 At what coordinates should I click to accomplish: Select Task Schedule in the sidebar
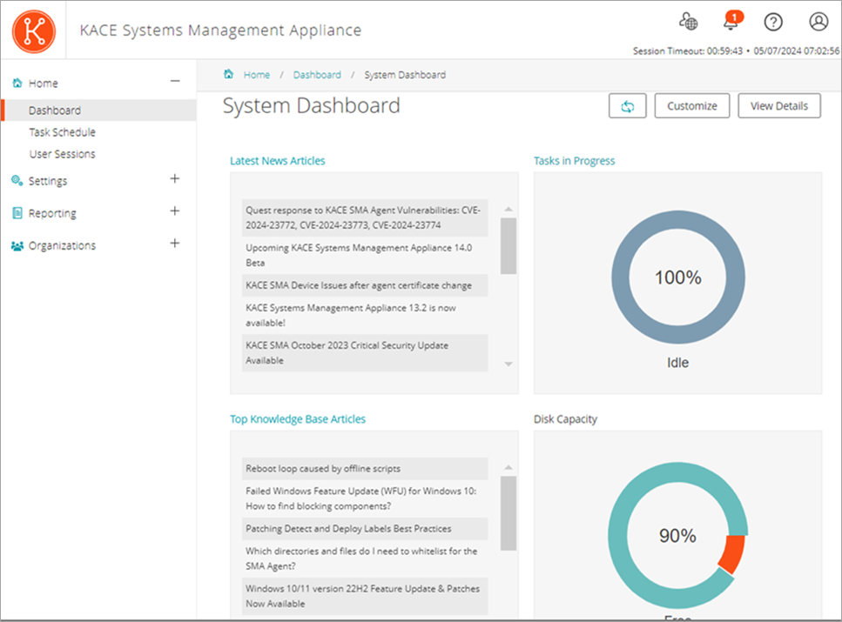[x=62, y=132]
